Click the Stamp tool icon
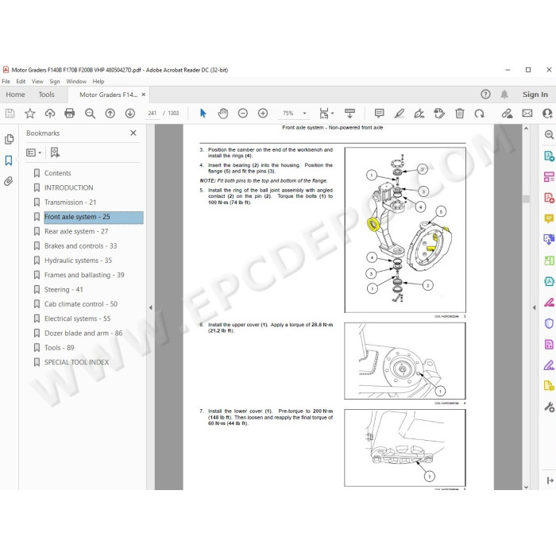Image resolution: width=556 pixels, height=556 pixels. click(439, 114)
